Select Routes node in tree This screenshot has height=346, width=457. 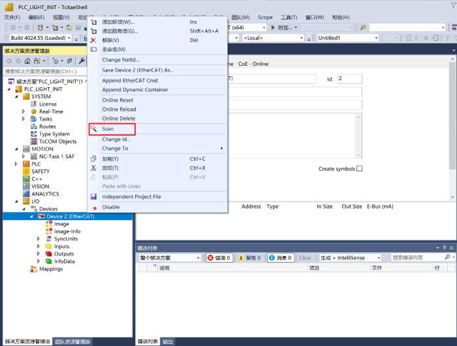point(47,126)
